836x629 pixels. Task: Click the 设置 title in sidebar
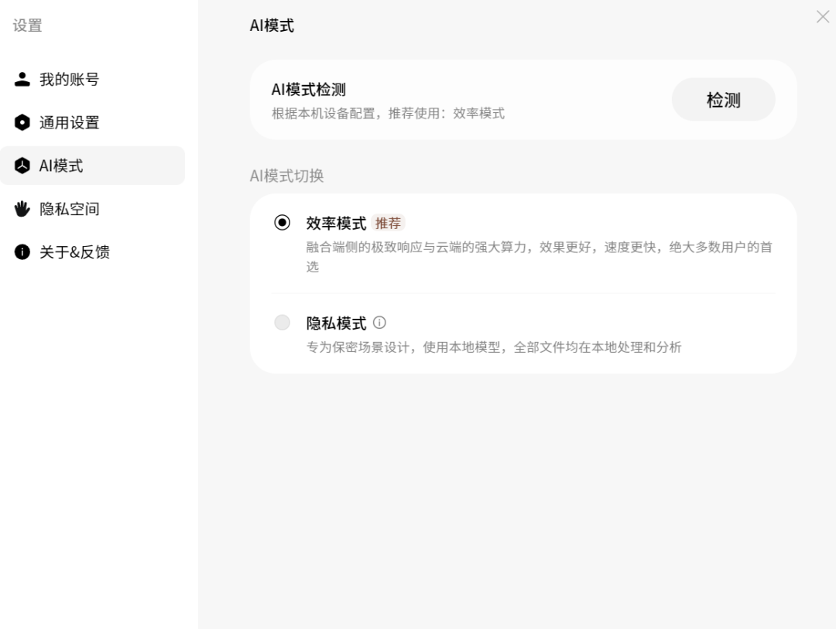coord(27,26)
